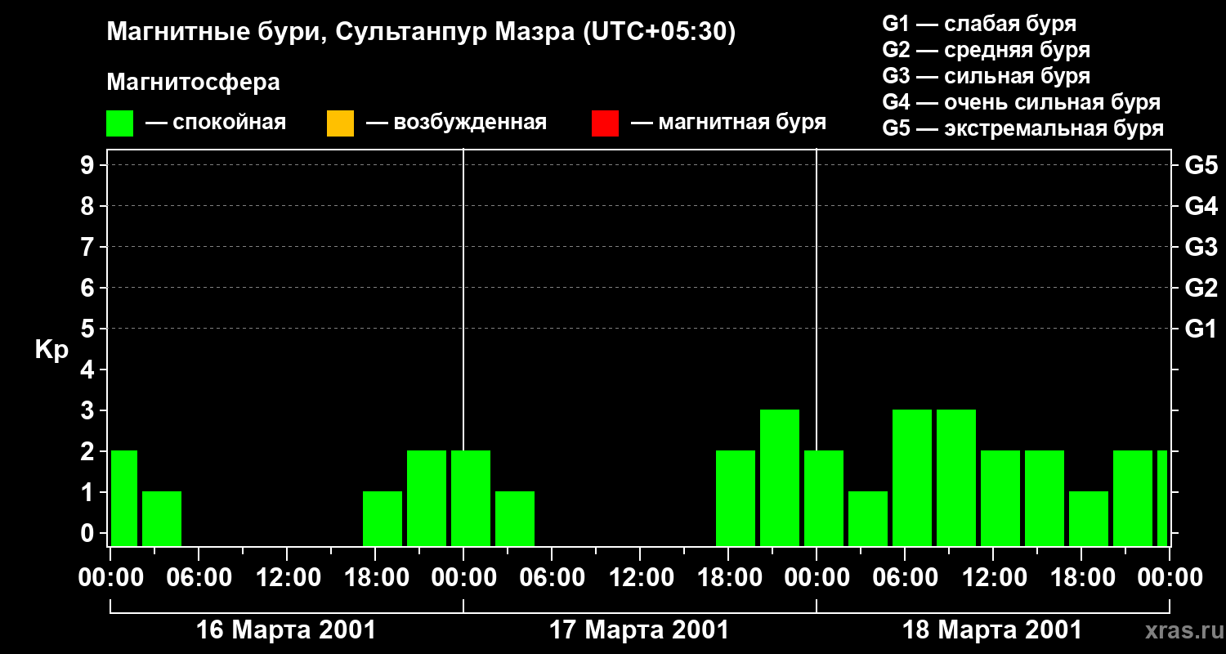Click the 'G3' label on the right axis
1226x654 pixels.
tap(1201, 248)
